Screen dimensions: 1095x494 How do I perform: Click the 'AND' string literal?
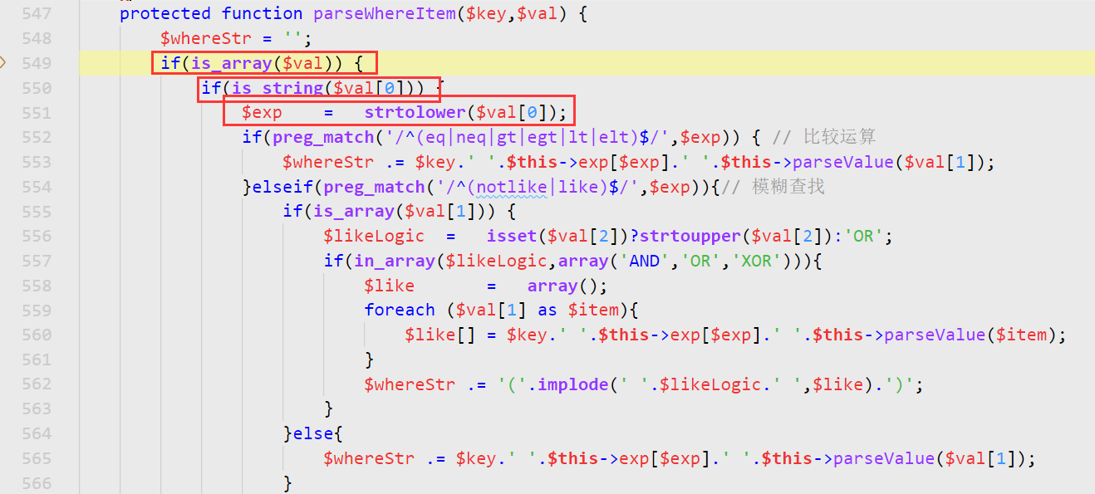(x=645, y=261)
